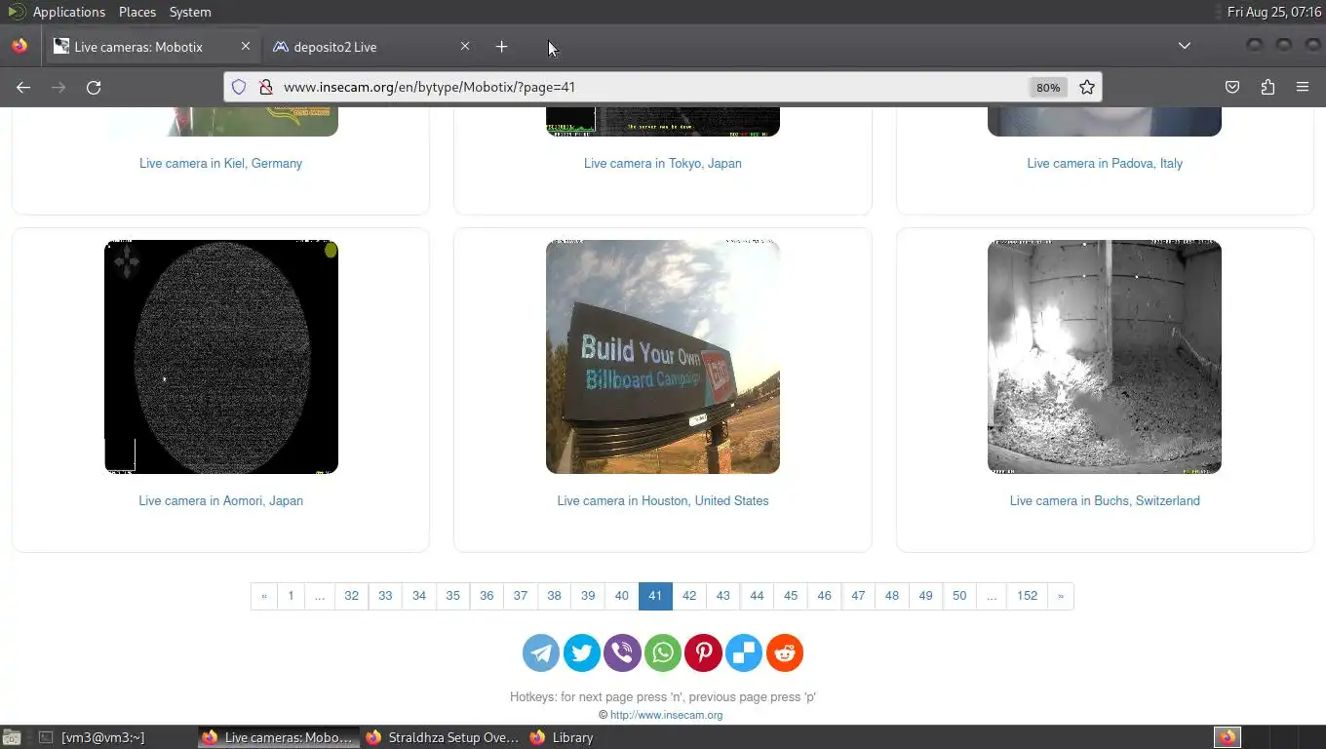This screenshot has height=749, width=1326.
Task: Open the http://www.insecam.org footer link
Action: [x=666, y=715]
